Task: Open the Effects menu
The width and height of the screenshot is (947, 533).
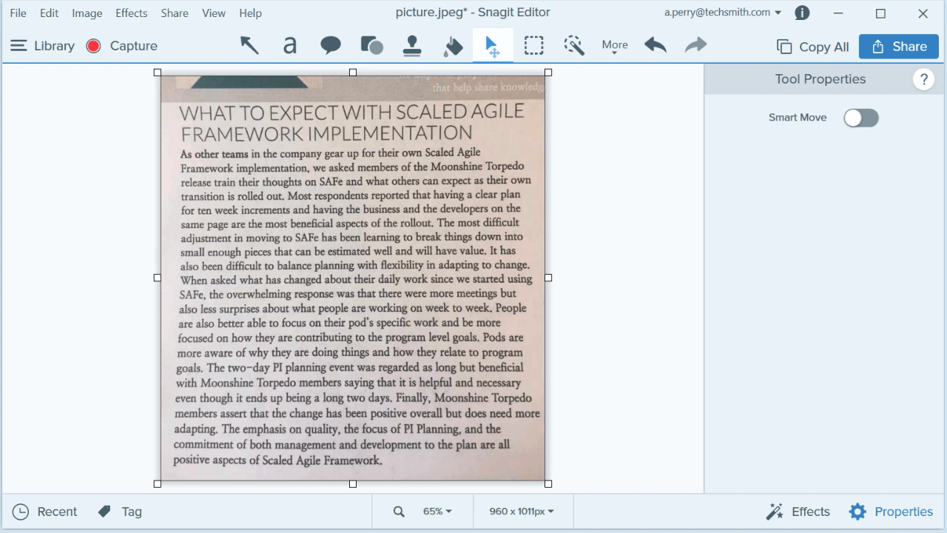Action: point(131,13)
